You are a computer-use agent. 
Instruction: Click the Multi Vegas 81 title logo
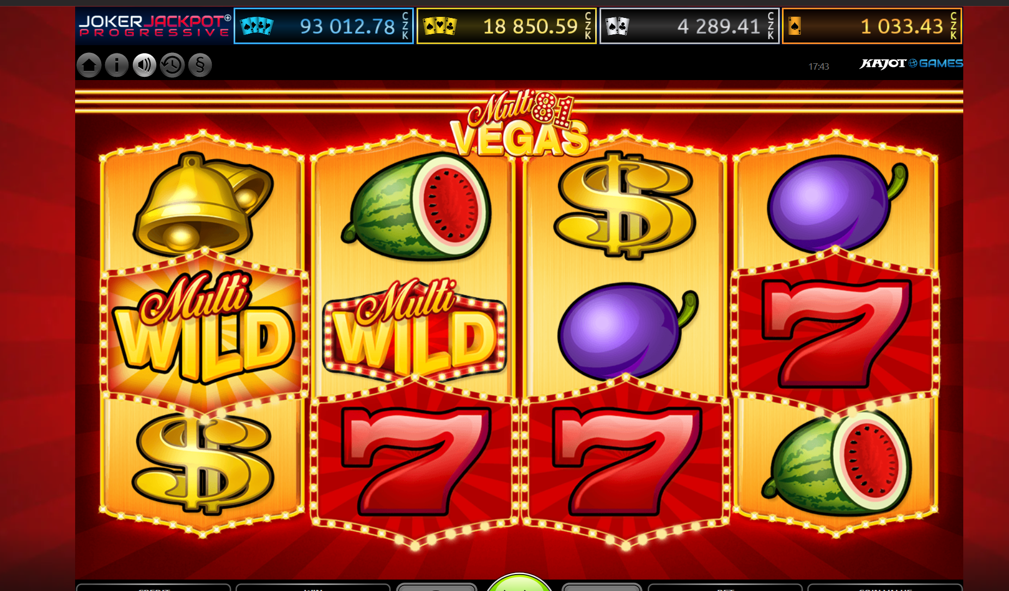520,124
